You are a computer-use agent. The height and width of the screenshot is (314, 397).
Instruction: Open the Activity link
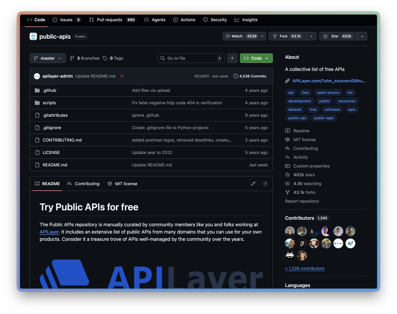point(297,157)
